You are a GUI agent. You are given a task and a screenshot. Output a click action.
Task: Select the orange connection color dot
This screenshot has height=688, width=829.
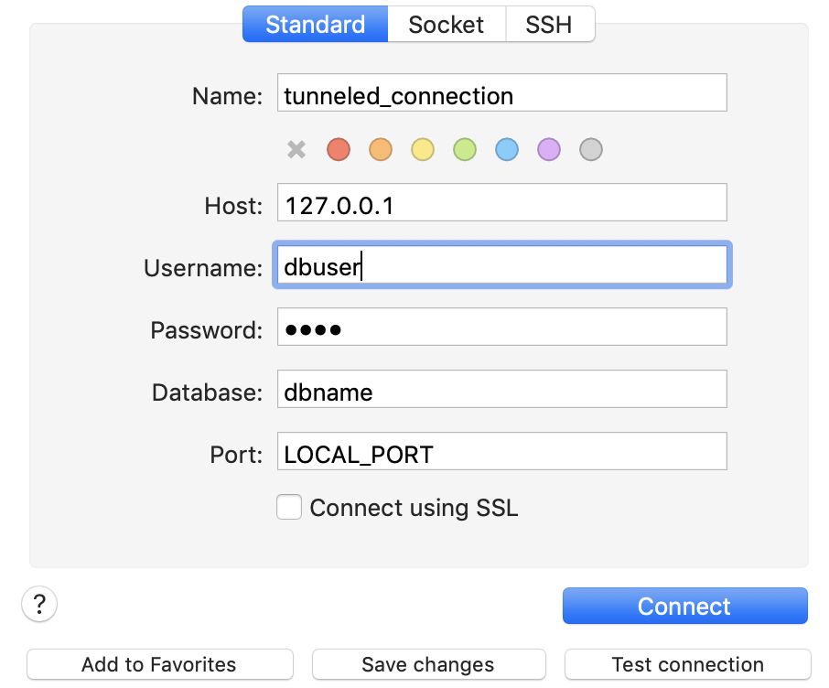pyautogui.click(x=381, y=149)
